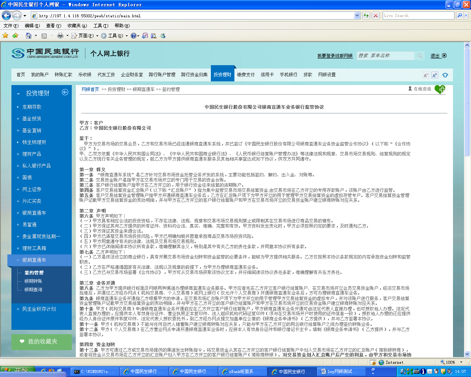Click the Live Search input box

[x=418, y=15]
